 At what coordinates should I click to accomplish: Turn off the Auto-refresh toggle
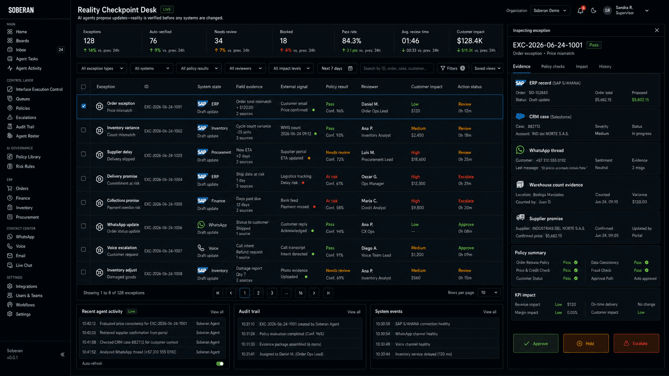[220, 364]
